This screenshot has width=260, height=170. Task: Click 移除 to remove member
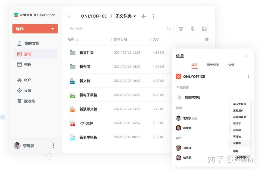(240, 151)
